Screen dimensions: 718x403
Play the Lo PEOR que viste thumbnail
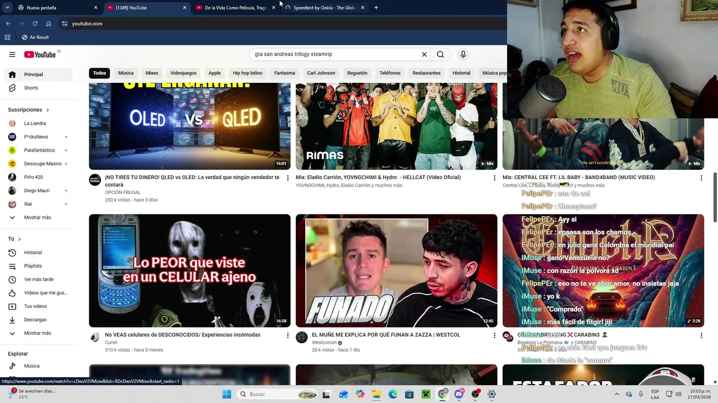pos(190,270)
